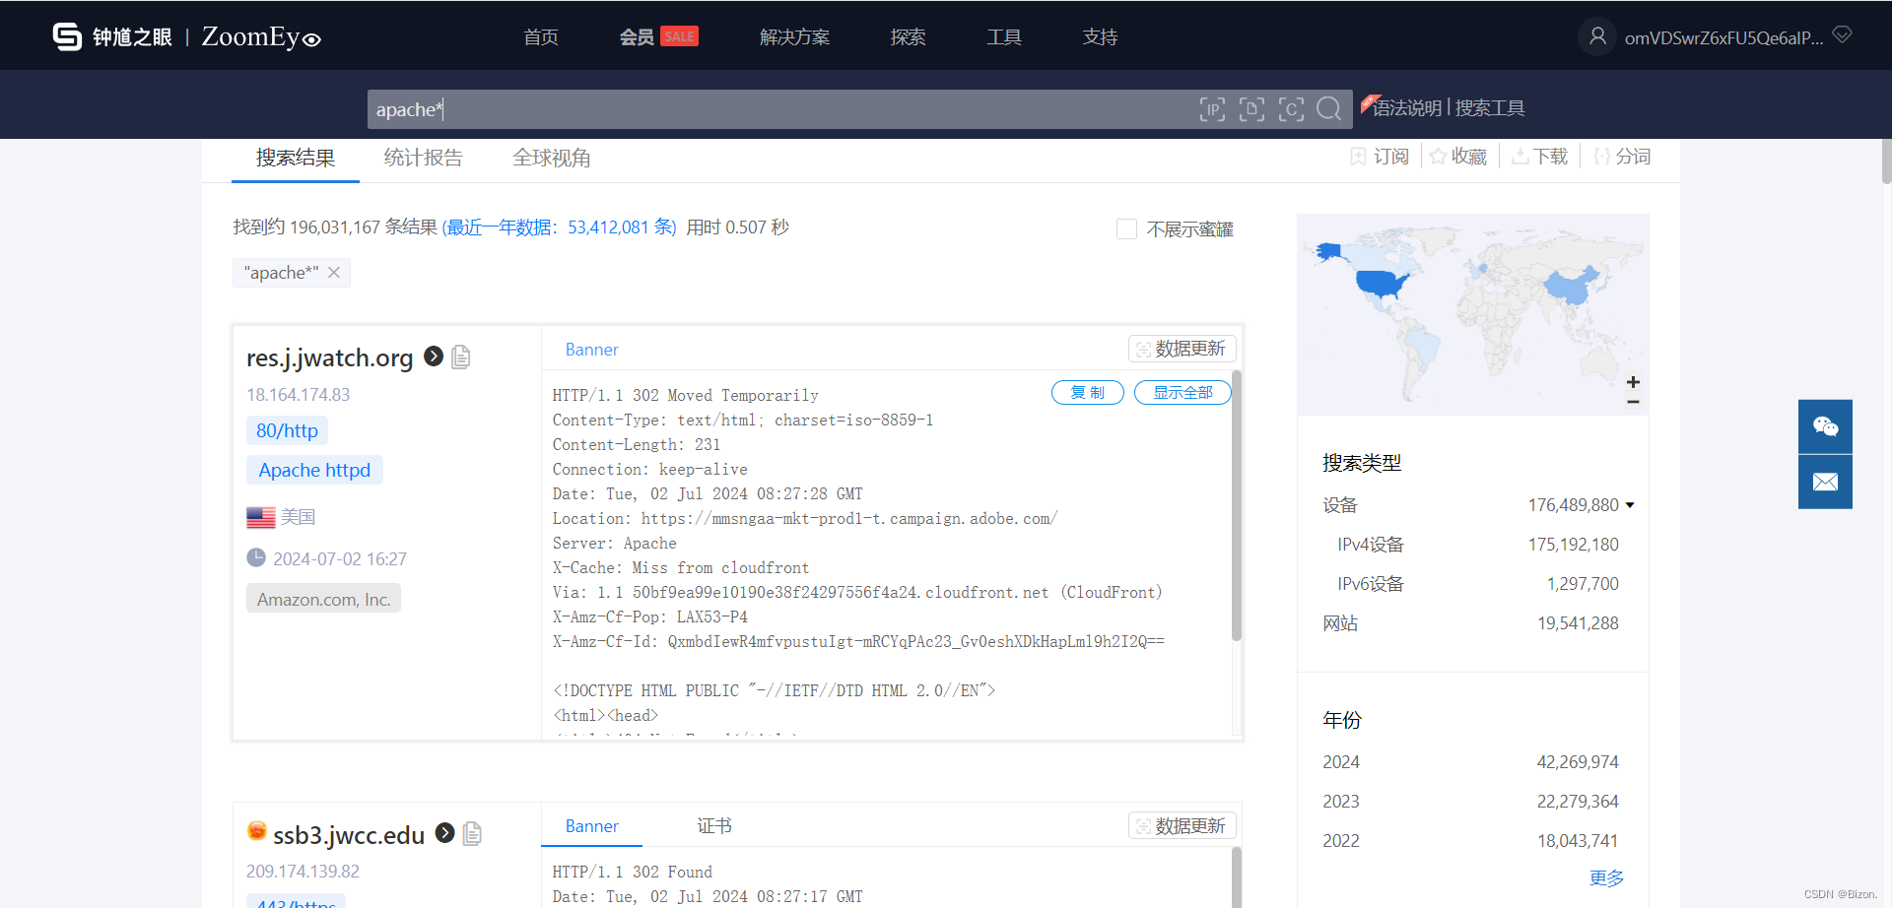This screenshot has height=908, width=1892.
Task: Open 语法说明 link
Action: pos(1407,108)
